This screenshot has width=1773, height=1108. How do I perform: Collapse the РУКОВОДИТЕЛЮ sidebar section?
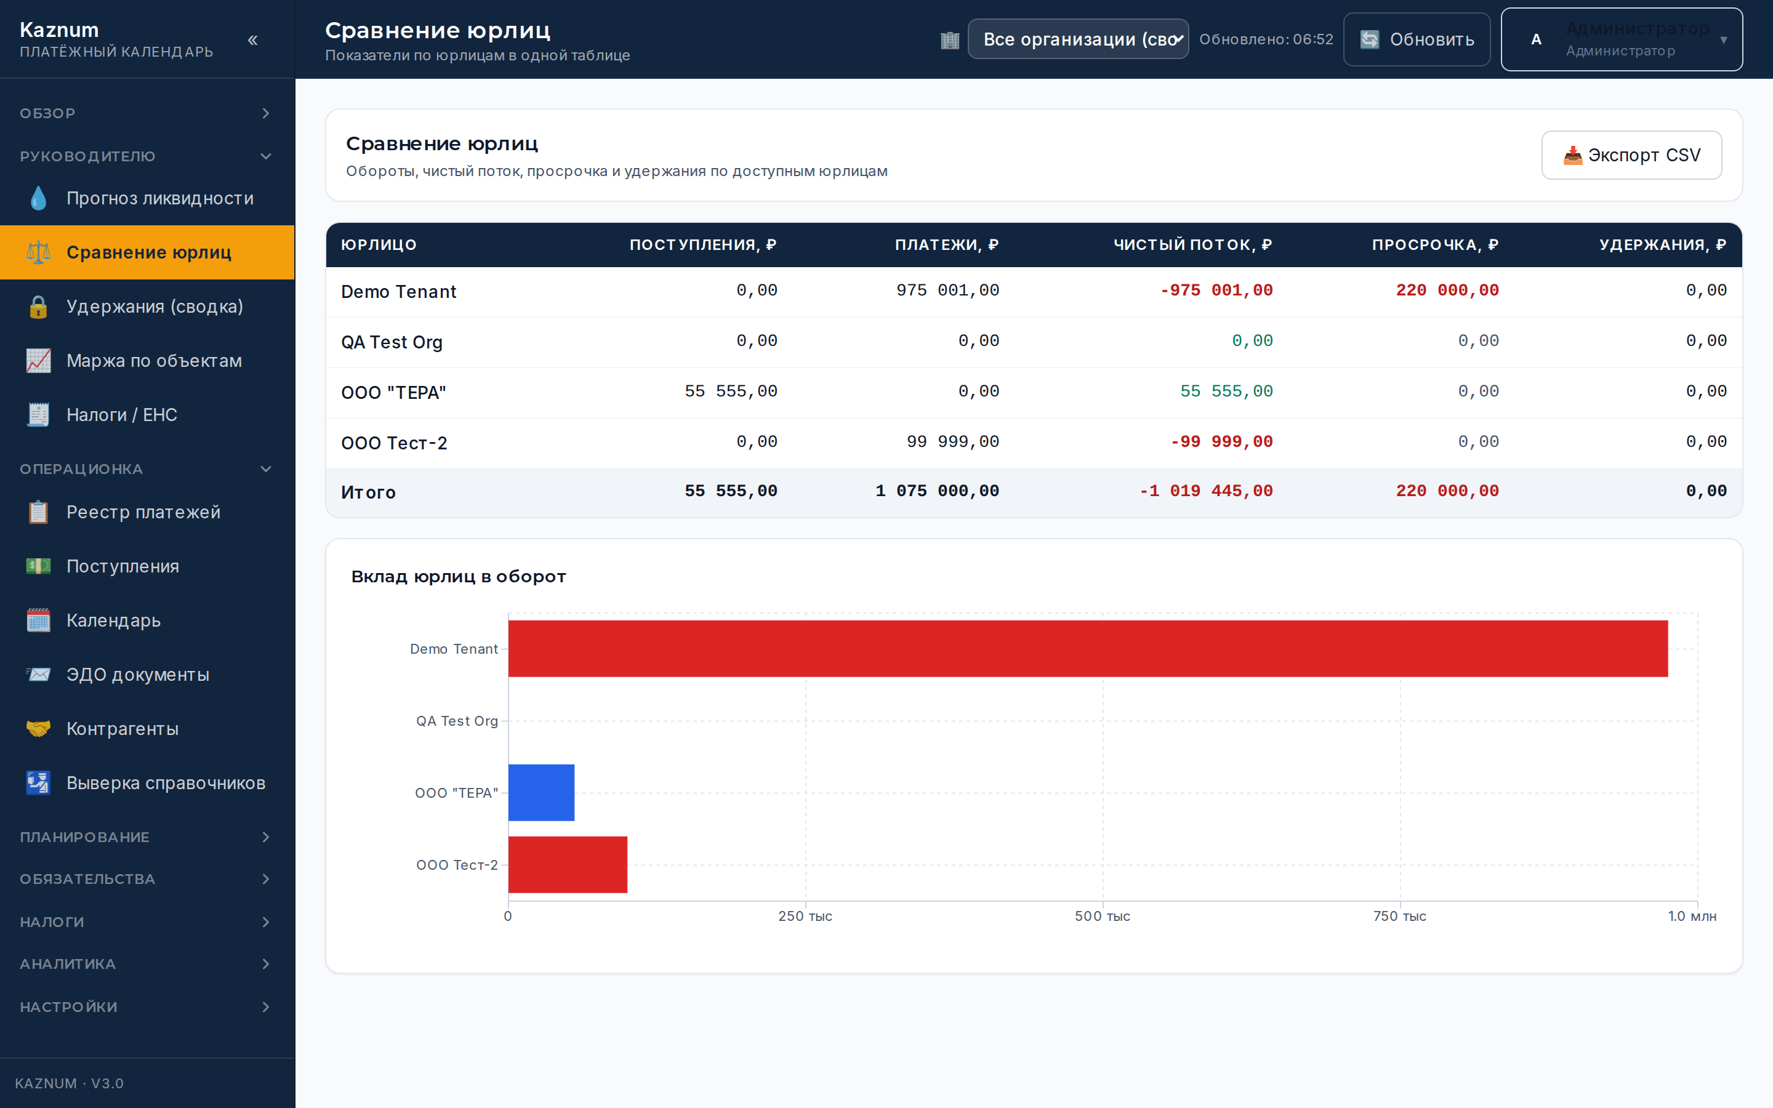click(x=147, y=156)
